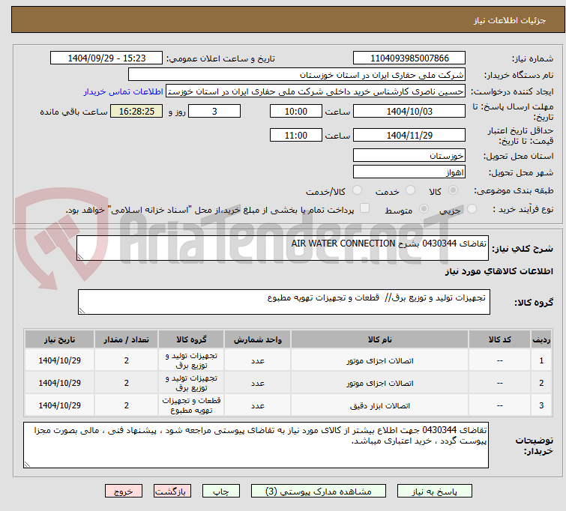Image resolution: width=566 pixels, height=511 pixels.
Task: Click the resize handle of شرح کلی نیاز box
Action: coord(80,256)
